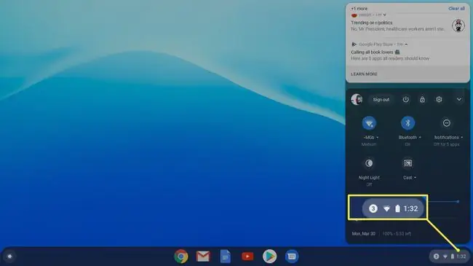Click the power button icon

coord(406,99)
